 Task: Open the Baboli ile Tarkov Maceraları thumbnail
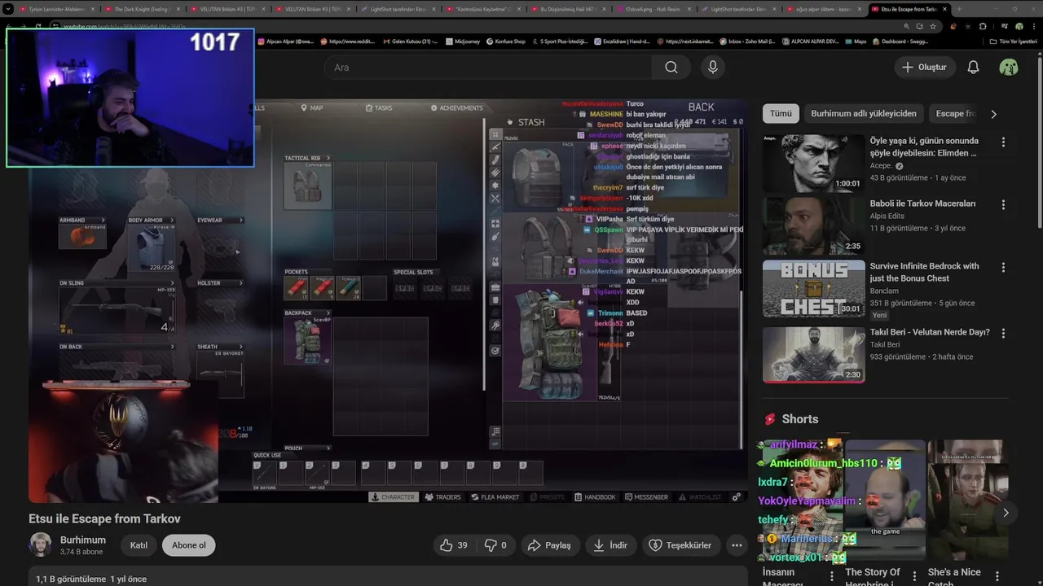pyautogui.click(x=813, y=225)
